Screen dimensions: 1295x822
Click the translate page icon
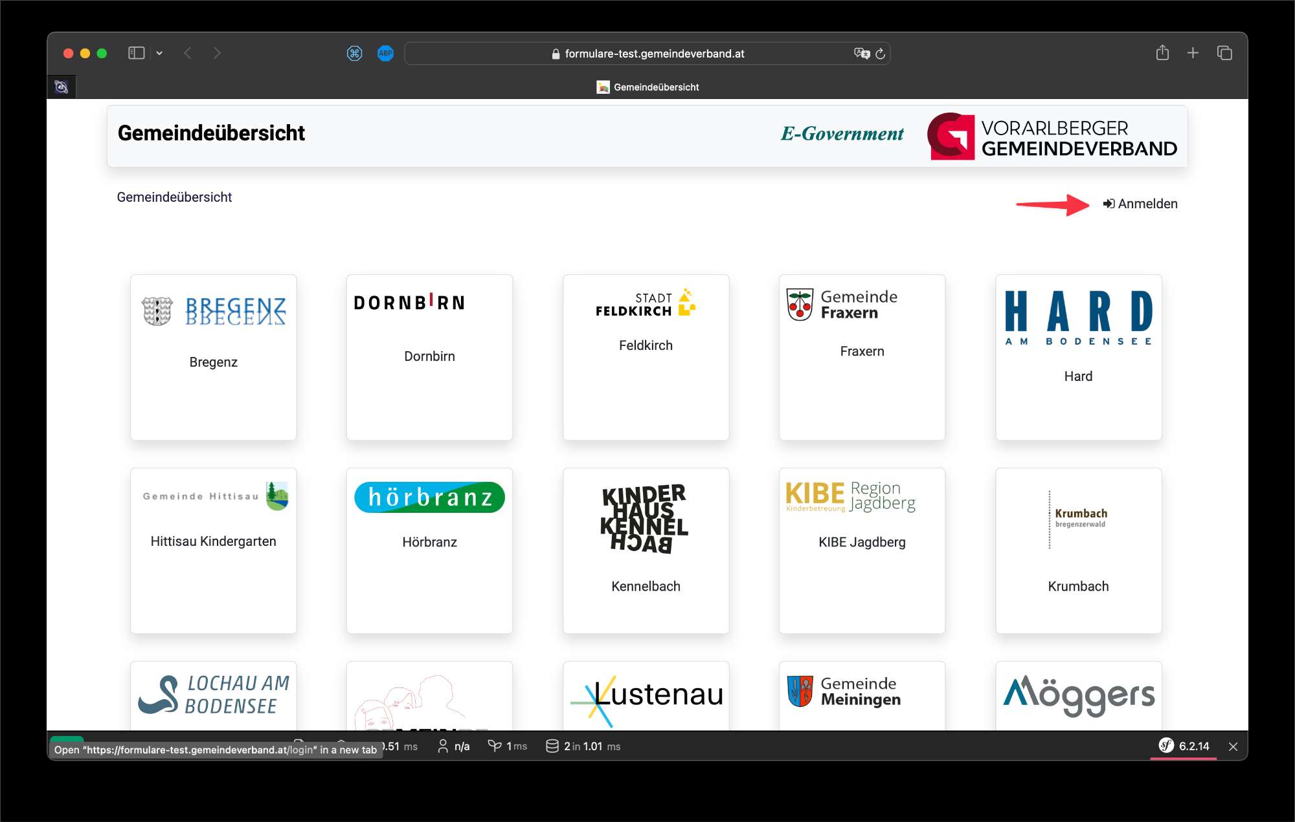pyautogui.click(x=862, y=54)
